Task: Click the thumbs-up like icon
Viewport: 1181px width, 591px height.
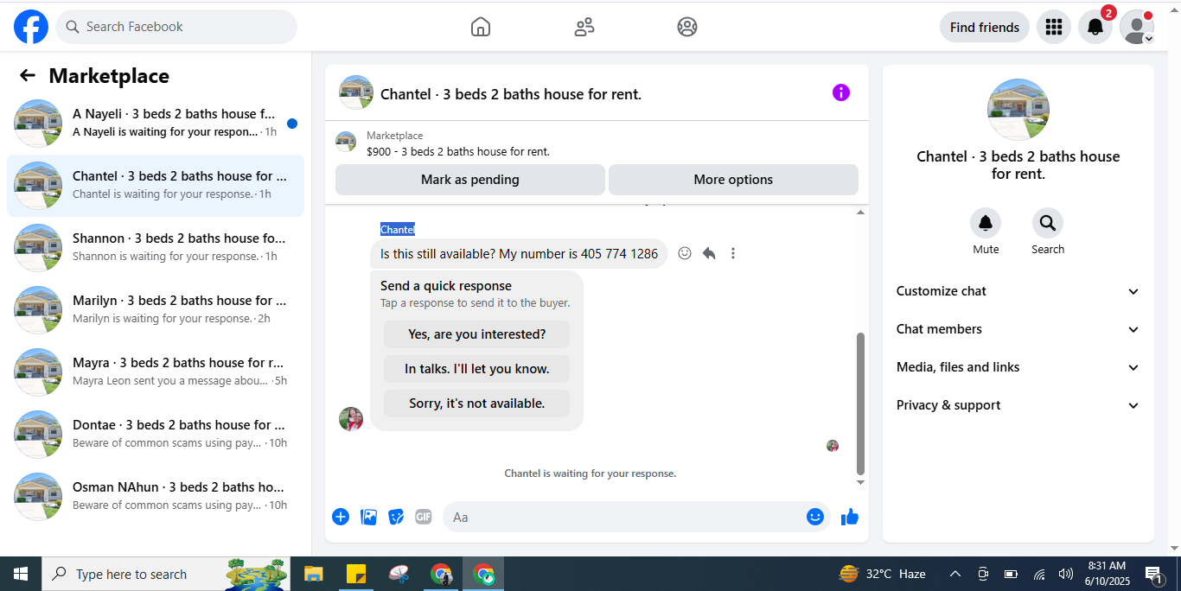Action: pos(850,517)
